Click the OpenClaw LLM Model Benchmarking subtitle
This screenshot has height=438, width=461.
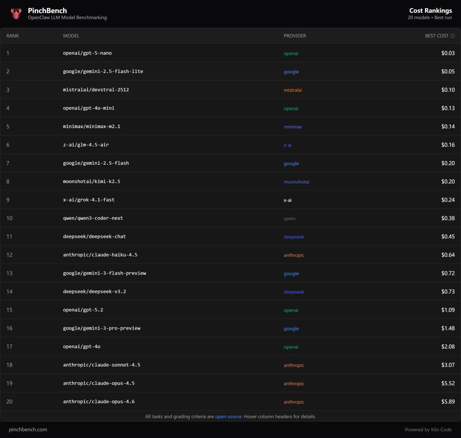tap(67, 18)
